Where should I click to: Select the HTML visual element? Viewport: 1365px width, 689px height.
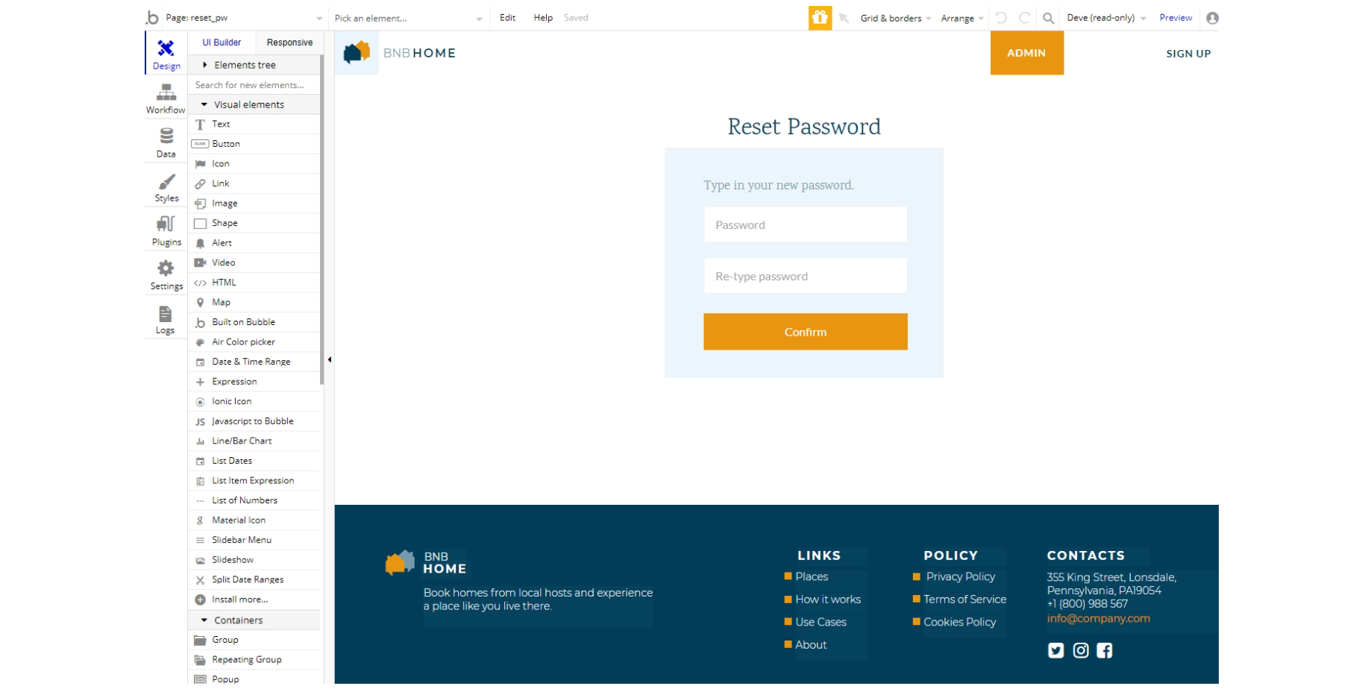255,283
